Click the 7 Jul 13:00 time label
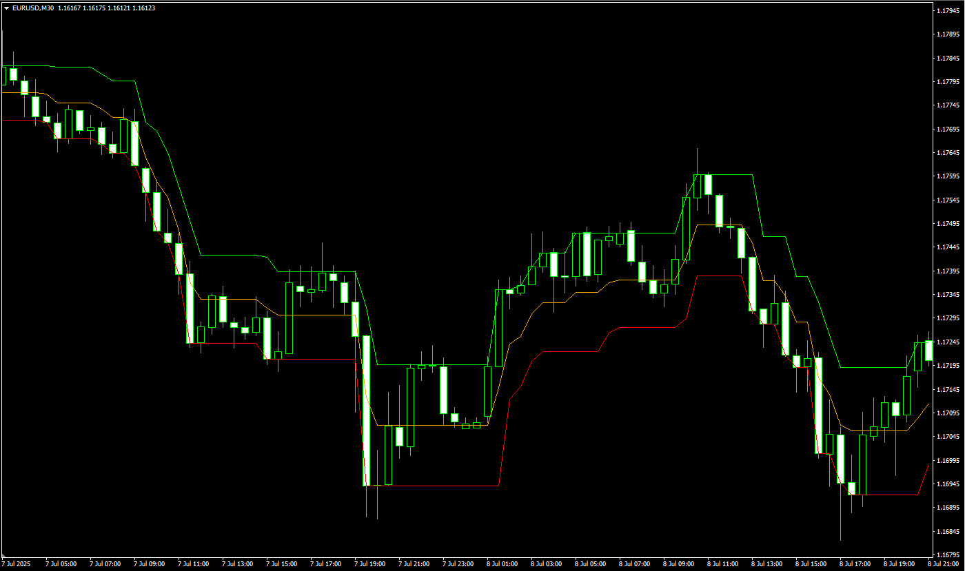Image resolution: width=965 pixels, height=571 pixels. pyautogui.click(x=237, y=564)
